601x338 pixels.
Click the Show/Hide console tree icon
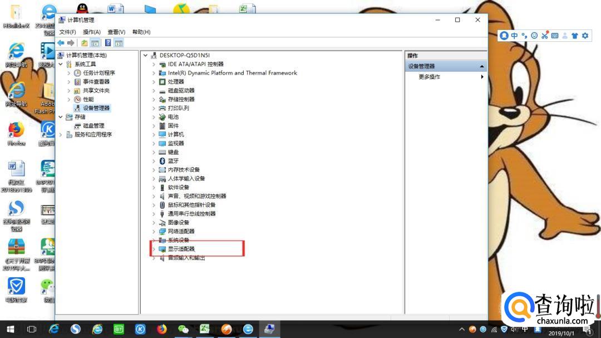(x=95, y=43)
